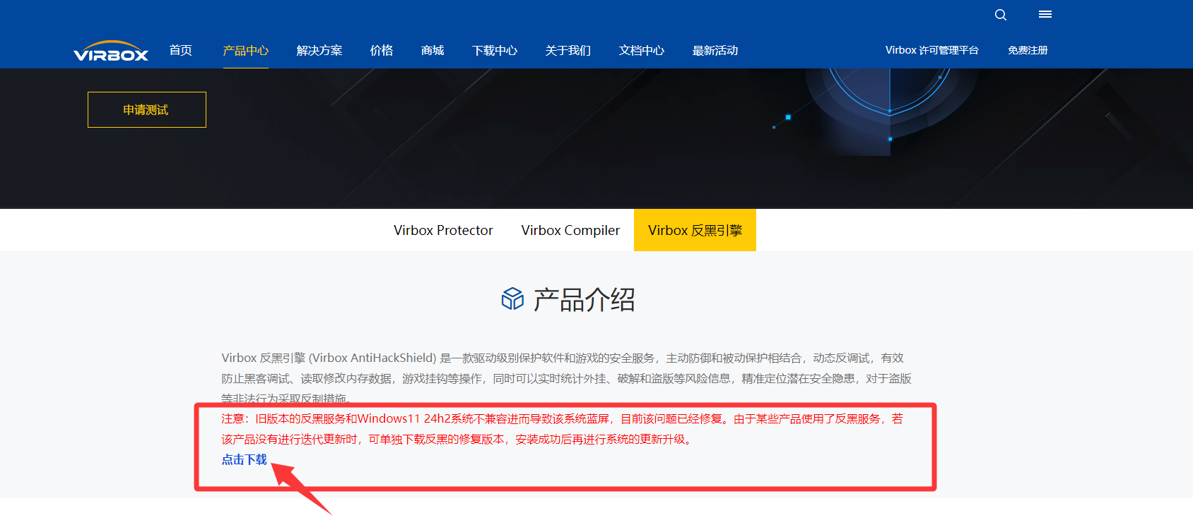Click the cube icon beside 产品介绍
This screenshot has height=532, width=1193.
pyautogui.click(x=512, y=299)
